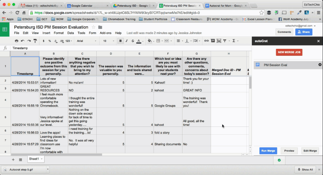Increase decimal places icon
The height and width of the screenshot is (175, 323).
62,41
